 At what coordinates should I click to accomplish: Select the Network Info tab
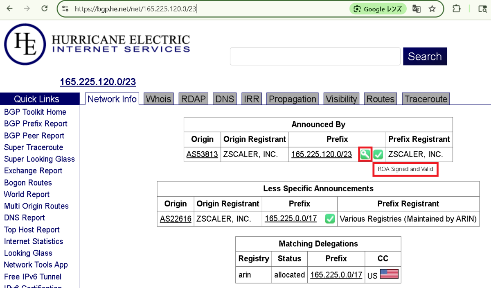coord(112,99)
